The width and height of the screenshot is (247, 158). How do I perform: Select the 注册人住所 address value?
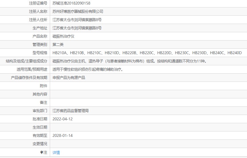77,20
